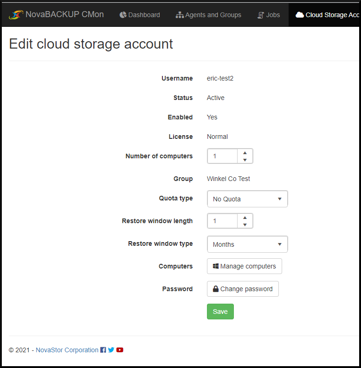Open the Quota type dropdown
Screen dimensions: 361x368
(x=247, y=199)
